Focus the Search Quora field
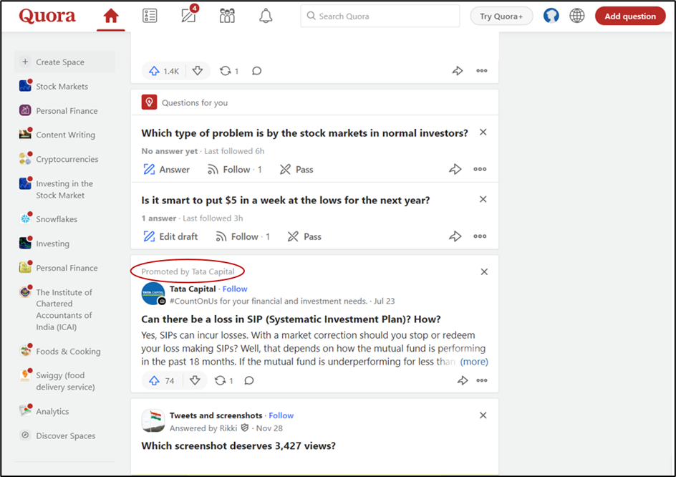 point(380,16)
